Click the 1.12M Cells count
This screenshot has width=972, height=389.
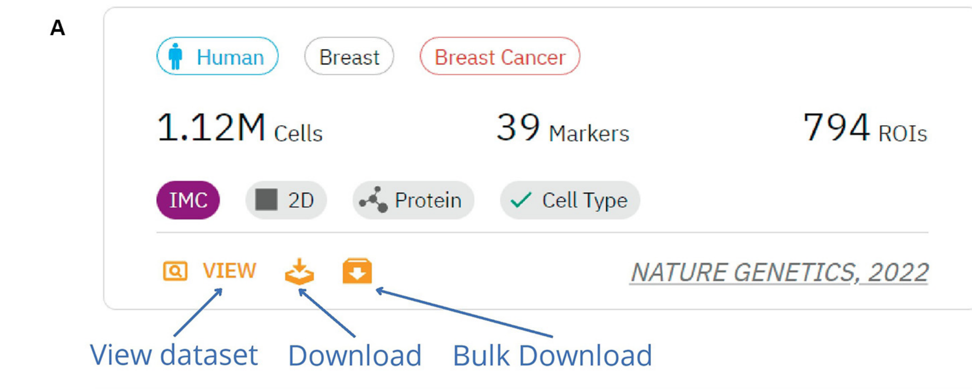coord(239,128)
